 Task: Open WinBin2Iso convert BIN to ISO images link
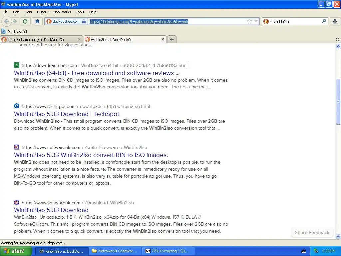[91, 155]
